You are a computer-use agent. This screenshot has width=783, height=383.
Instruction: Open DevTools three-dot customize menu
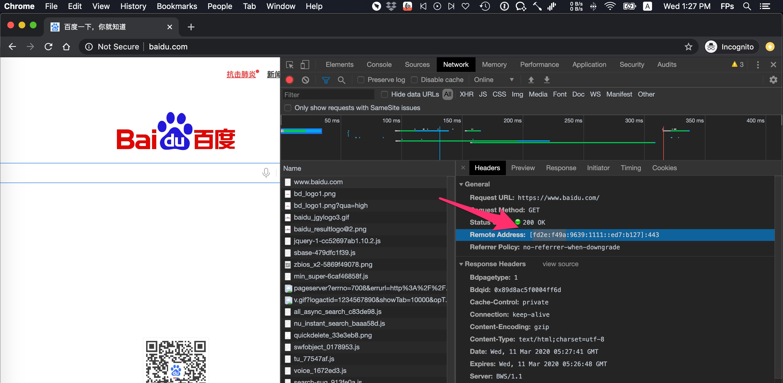757,65
